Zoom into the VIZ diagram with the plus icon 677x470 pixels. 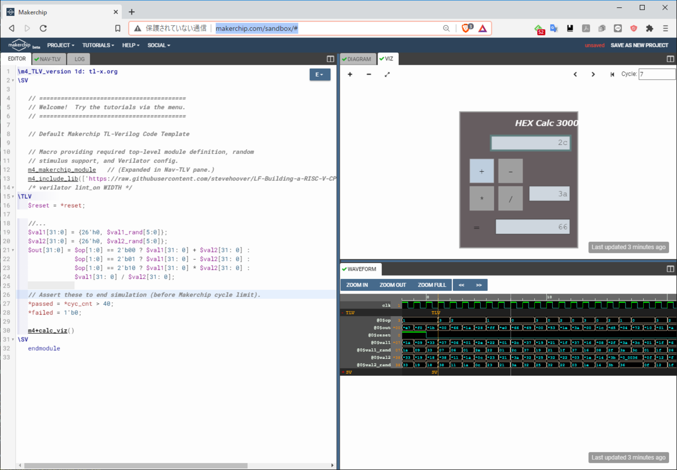349,74
